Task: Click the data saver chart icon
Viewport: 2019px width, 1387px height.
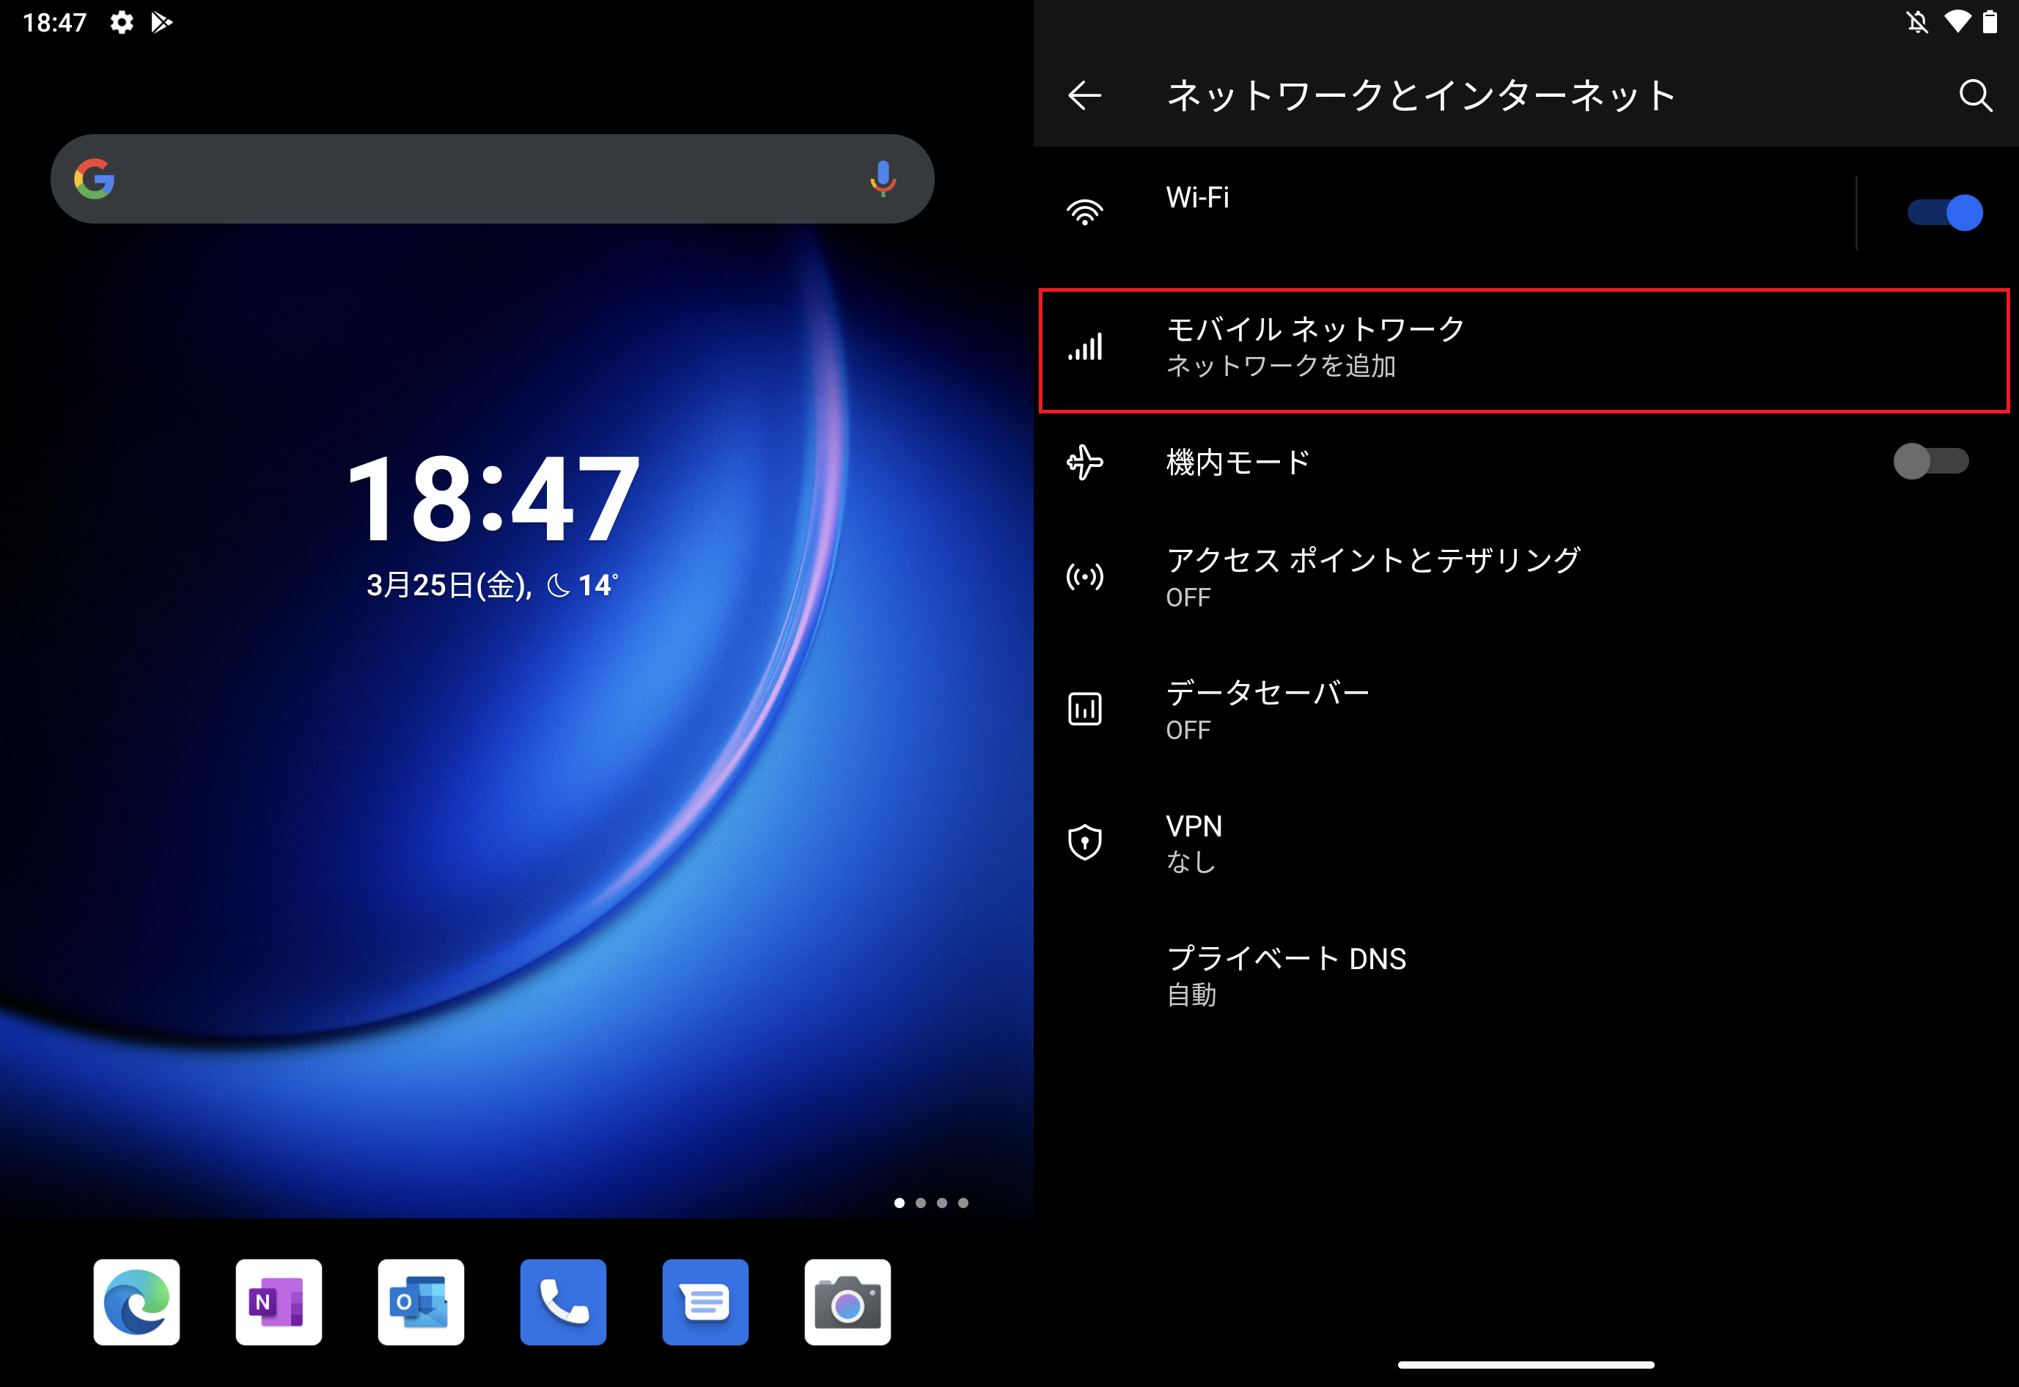Action: tap(1085, 709)
